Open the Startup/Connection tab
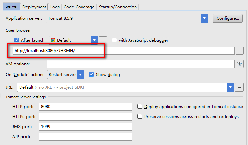Viewport: 248px width, 145px height. (117, 7)
